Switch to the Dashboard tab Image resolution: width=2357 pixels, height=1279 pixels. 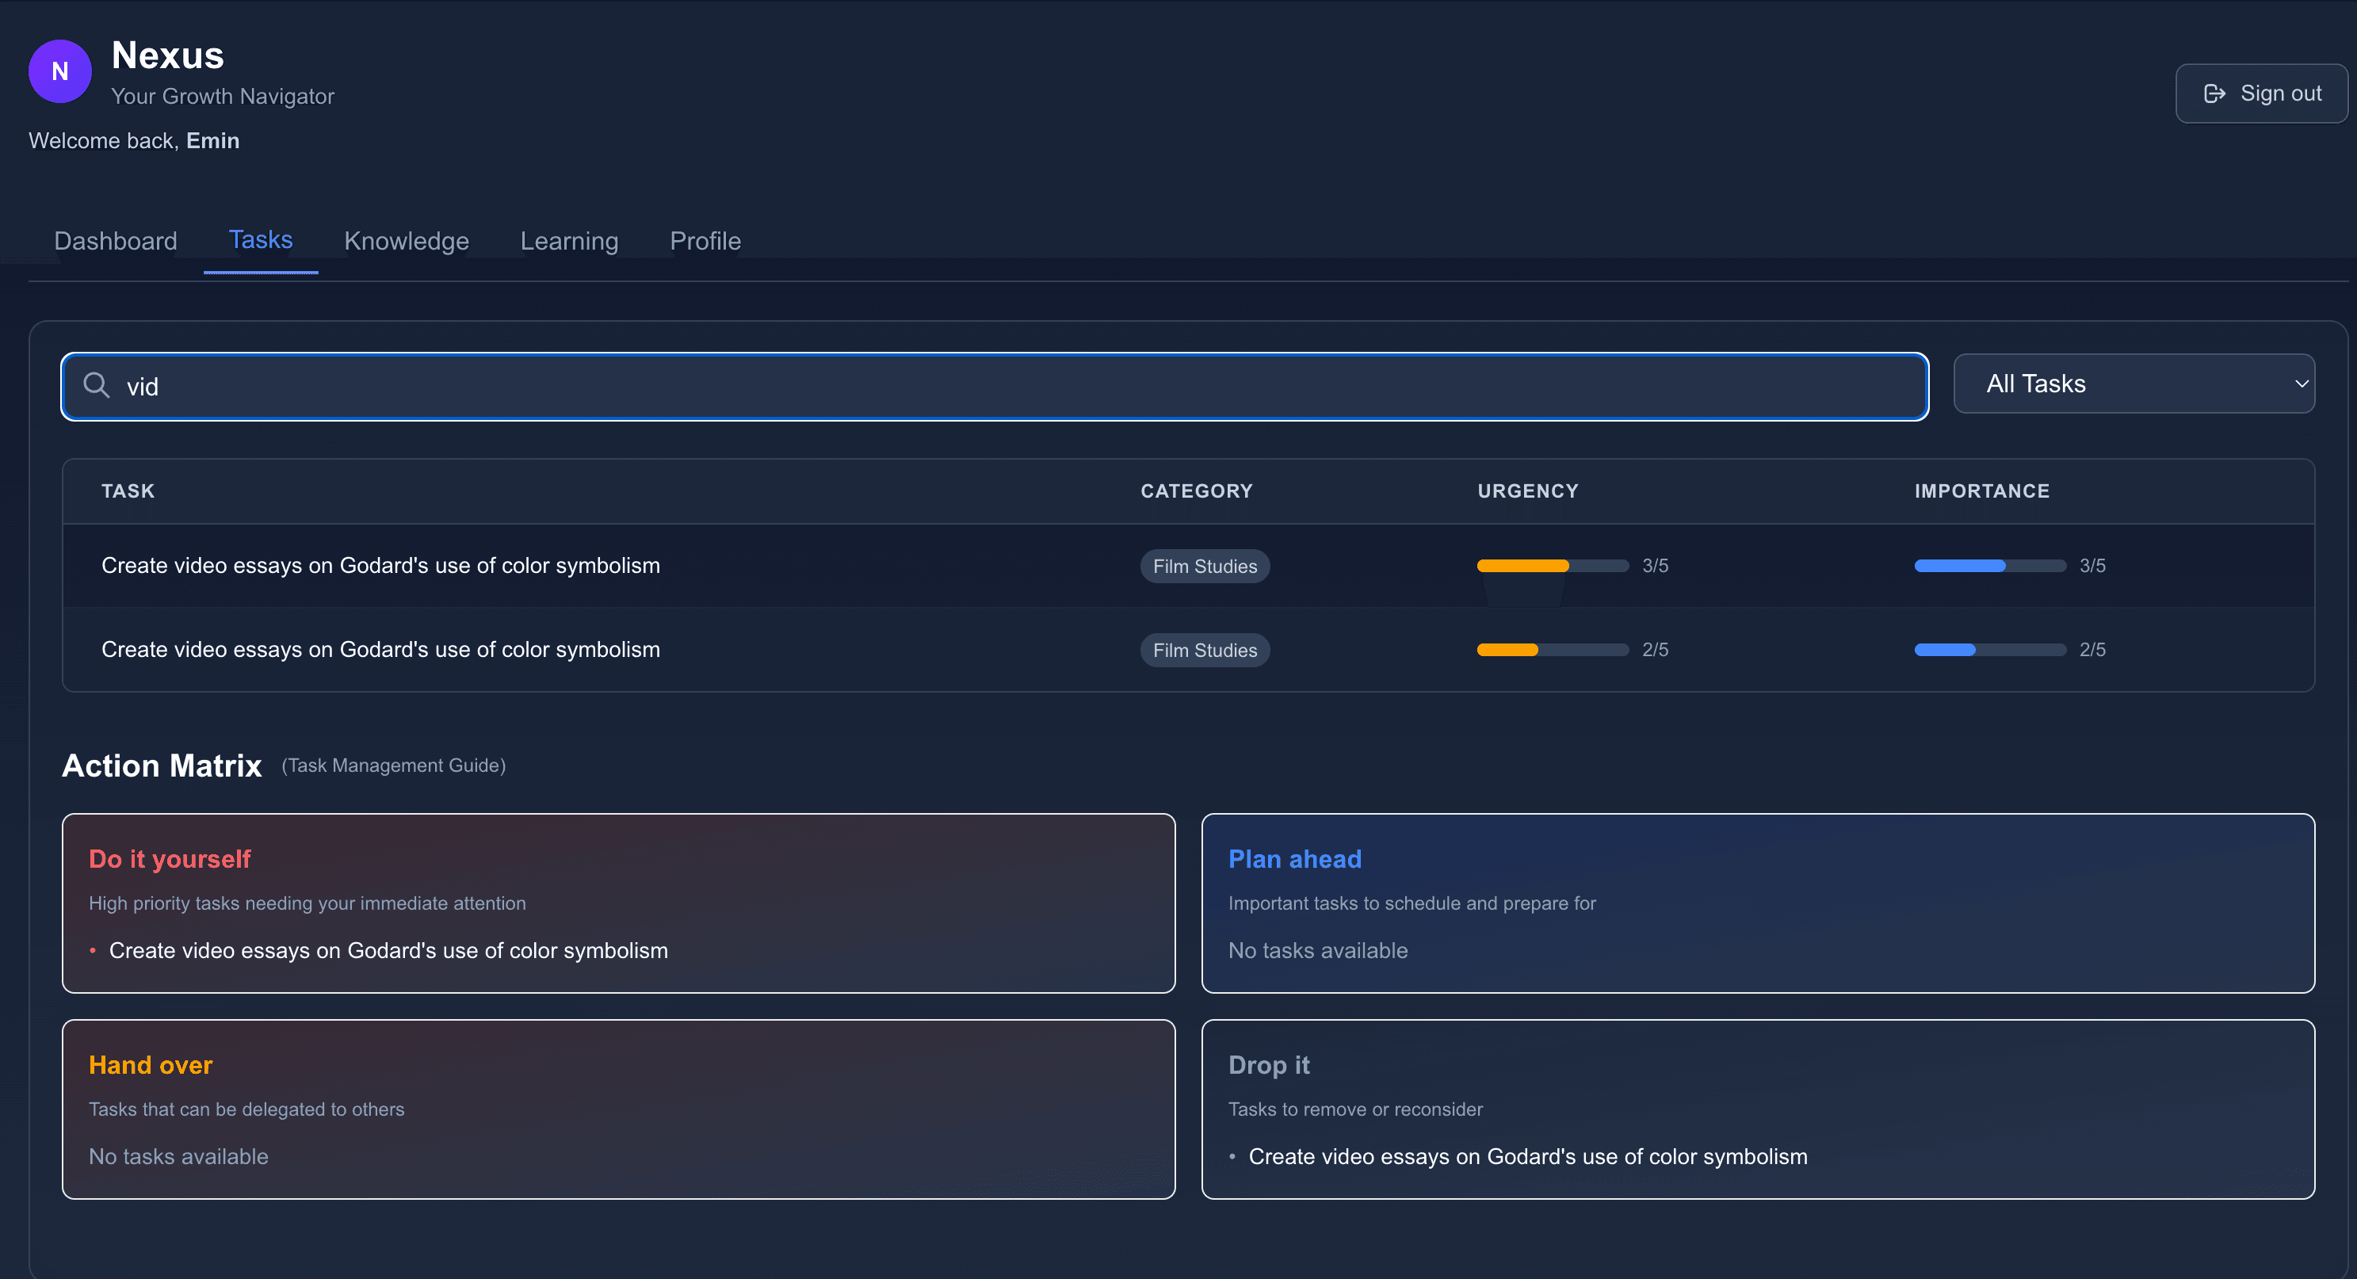tap(115, 241)
